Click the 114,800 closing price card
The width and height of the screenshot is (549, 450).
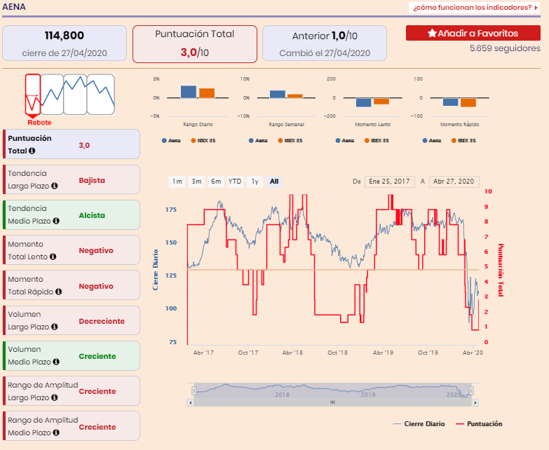(x=65, y=43)
